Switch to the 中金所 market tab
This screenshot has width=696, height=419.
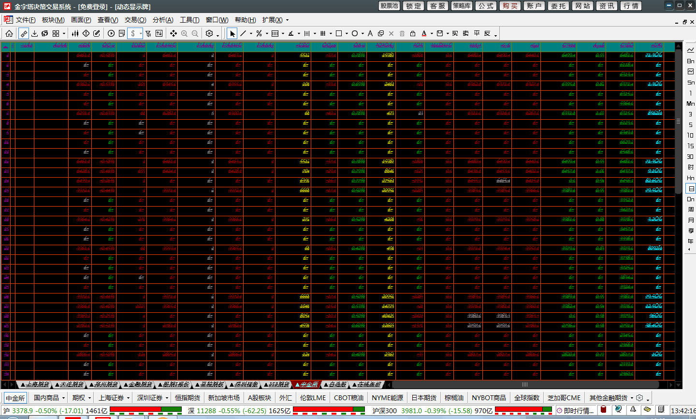pos(15,398)
